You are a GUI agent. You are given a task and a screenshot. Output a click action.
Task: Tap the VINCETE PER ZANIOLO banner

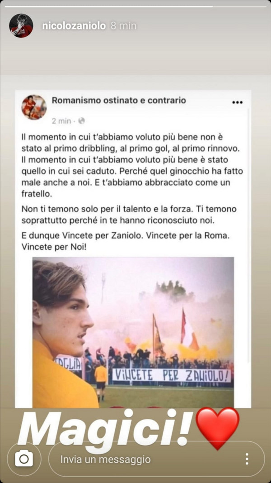[172, 376]
